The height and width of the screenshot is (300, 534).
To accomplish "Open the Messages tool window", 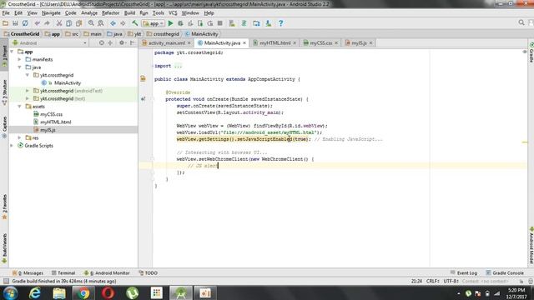I will 28,272.
